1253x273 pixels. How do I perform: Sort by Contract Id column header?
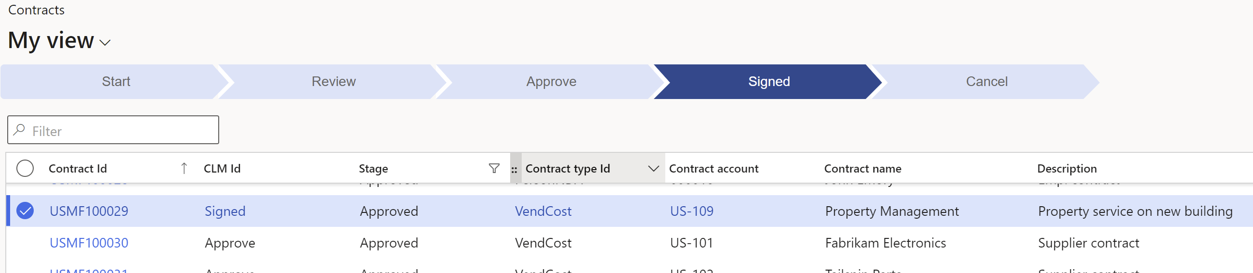(78, 168)
